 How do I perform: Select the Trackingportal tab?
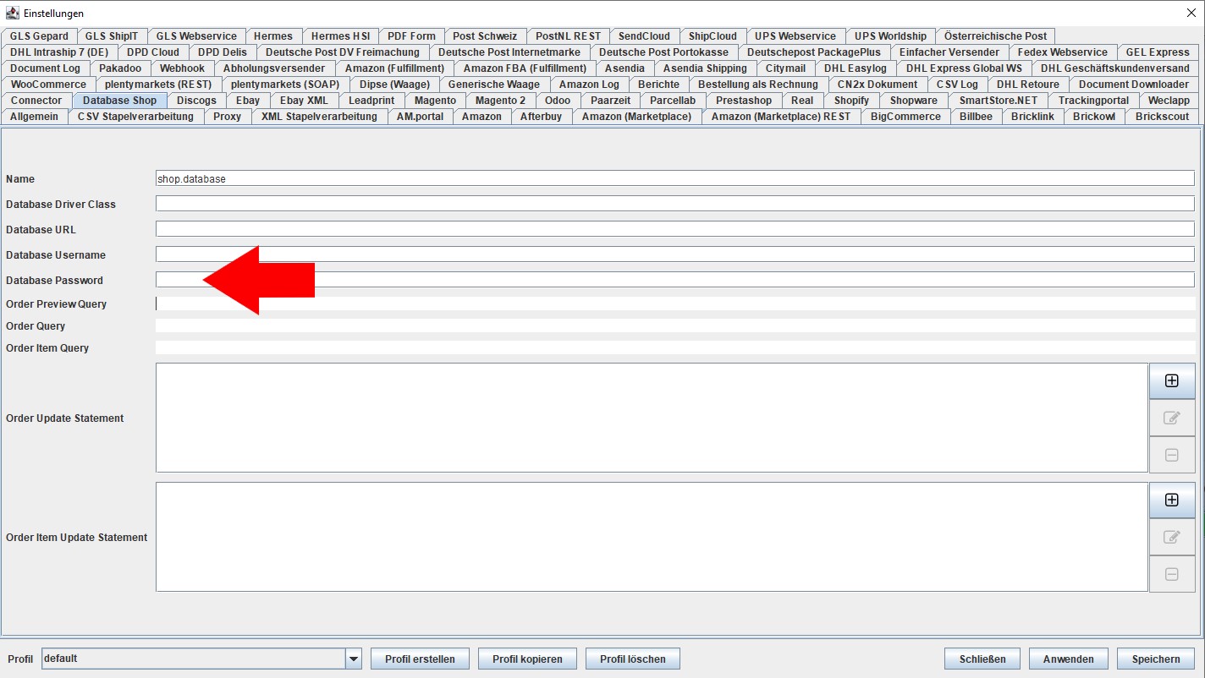[x=1093, y=101]
